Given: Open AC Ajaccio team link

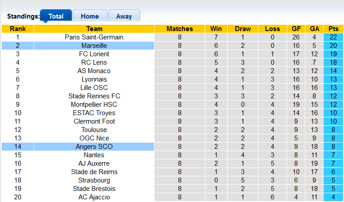Looking at the screenshot, I should pos(94,197).
